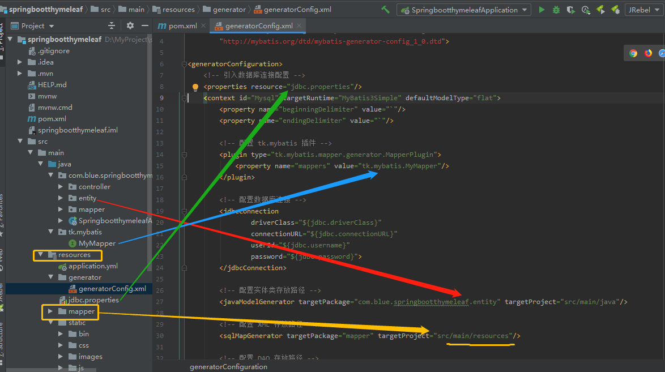Expand the images folder

point(61,357)
